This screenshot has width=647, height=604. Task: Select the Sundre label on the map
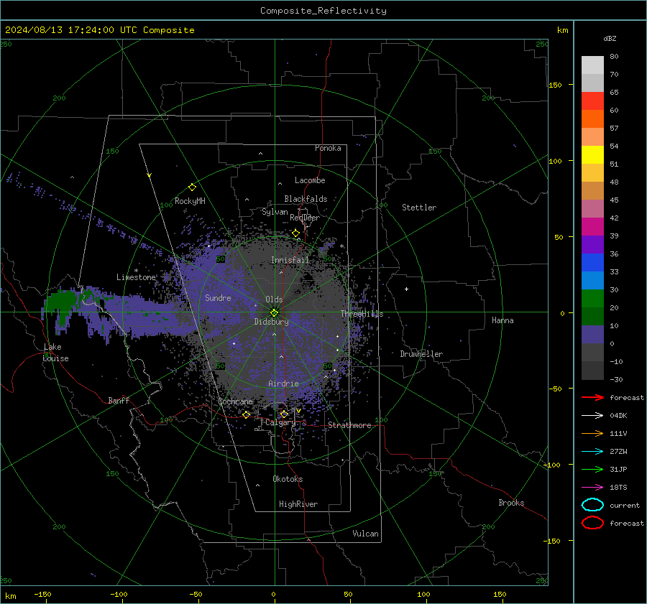click(x=218, y=297)
